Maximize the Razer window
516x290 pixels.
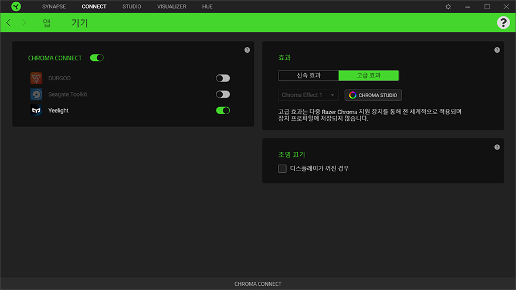(x=487, y=6)
